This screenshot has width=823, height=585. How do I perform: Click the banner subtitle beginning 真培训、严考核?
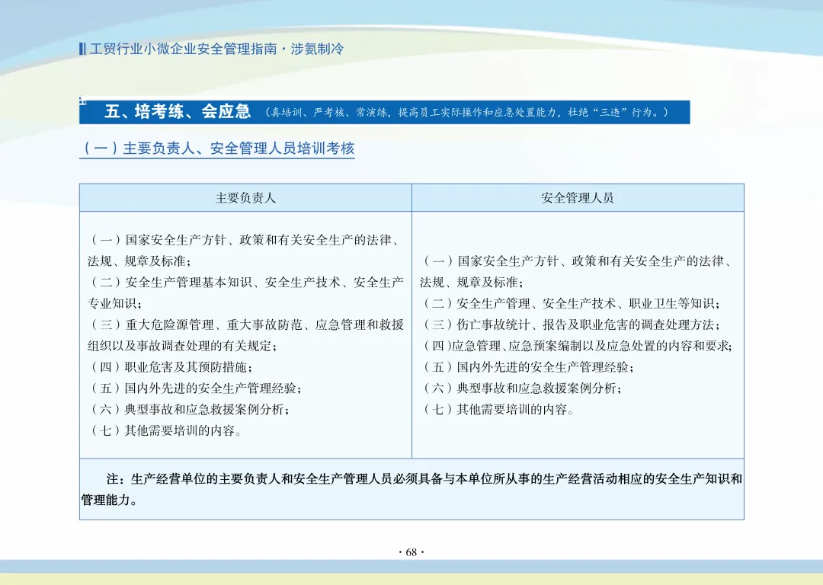466,112
